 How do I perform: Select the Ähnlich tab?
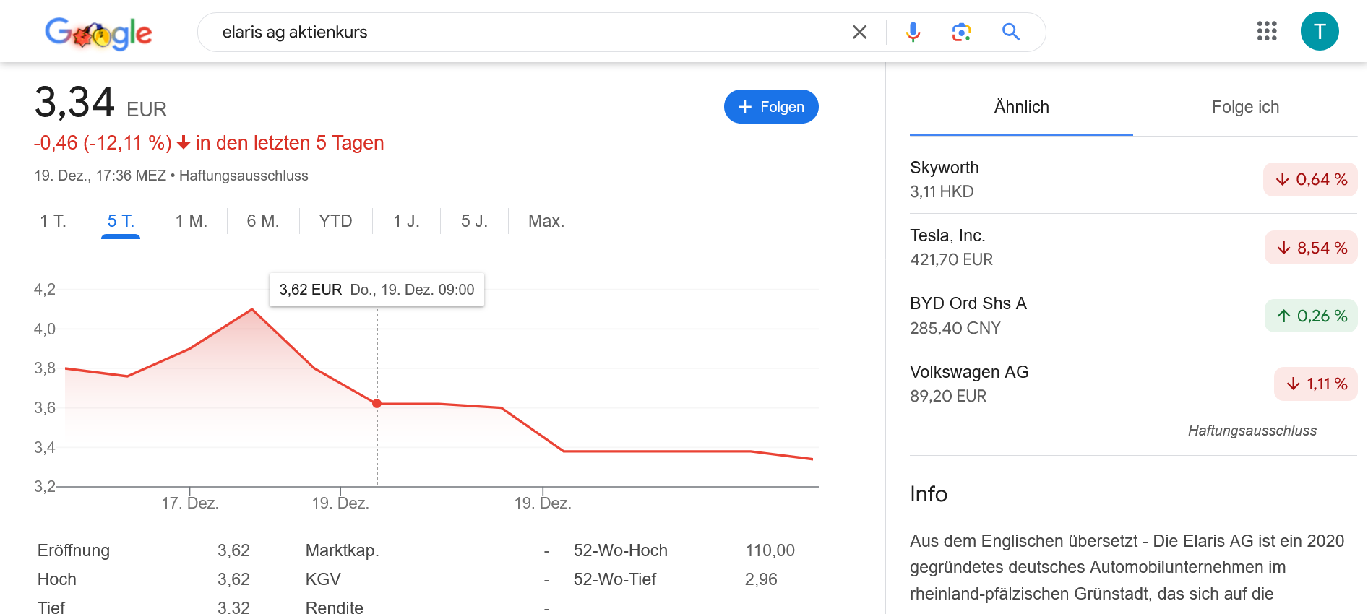click(1020, 108)
